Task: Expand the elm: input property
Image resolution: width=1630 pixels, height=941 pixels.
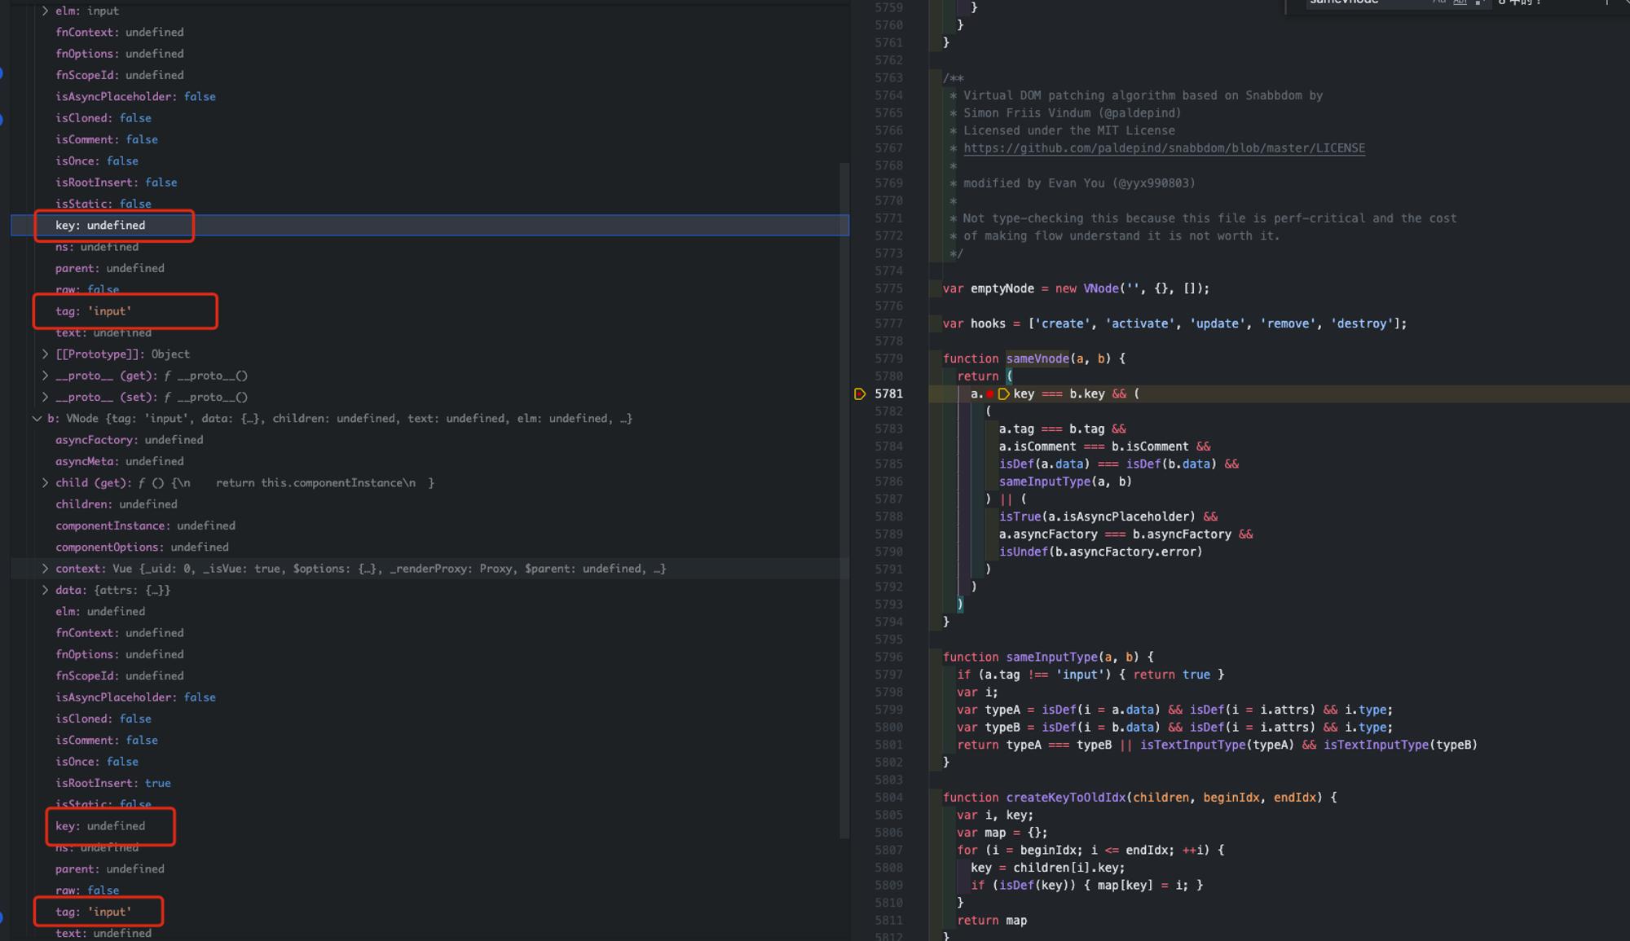Action: pyautogui.click(x=46, y=11)
